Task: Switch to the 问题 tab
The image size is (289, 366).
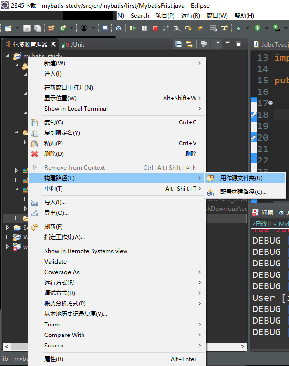Action: click(x=263, y=213)
